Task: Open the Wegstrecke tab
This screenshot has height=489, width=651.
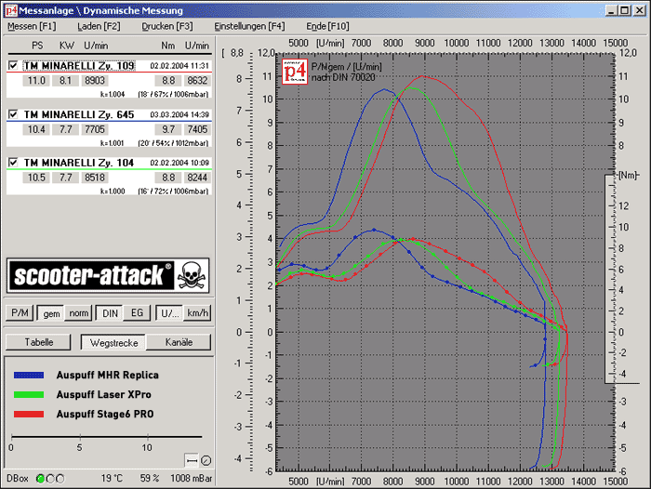Action: point(113,343)
